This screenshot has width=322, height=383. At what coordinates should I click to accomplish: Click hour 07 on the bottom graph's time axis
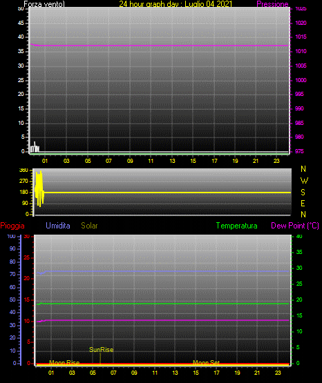pos(113,373)
